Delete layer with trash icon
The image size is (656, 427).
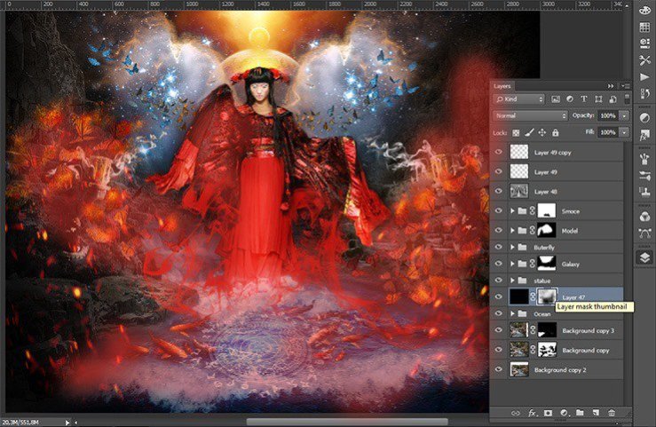click(612, 413)
